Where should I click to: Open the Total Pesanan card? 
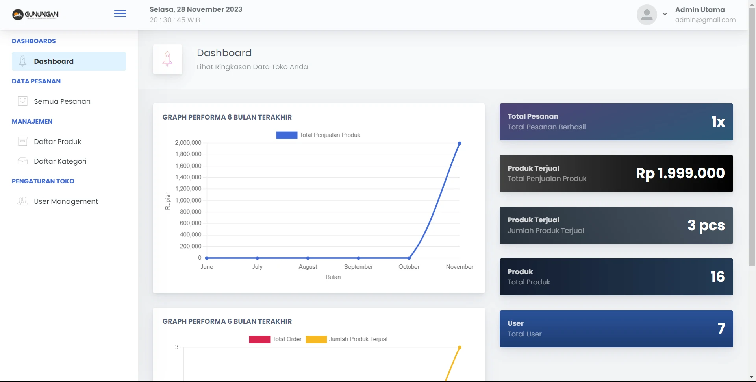pos(616,122)
